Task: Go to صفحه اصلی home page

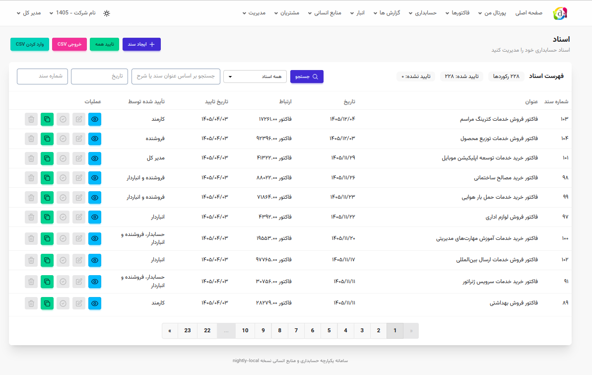Action: click(529, 13)
